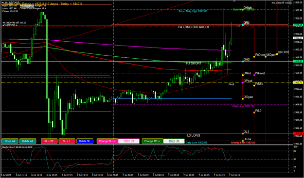
Task: Focus the pink price field beside Change SL
Action: tap(129, 141)
